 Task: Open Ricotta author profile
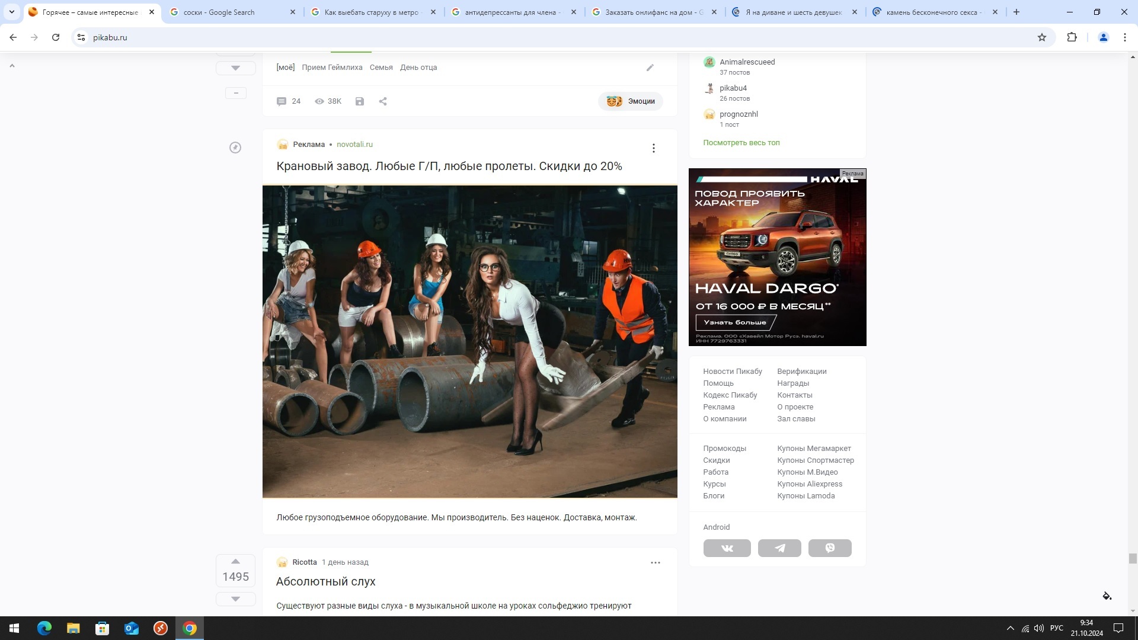[305, 562]
